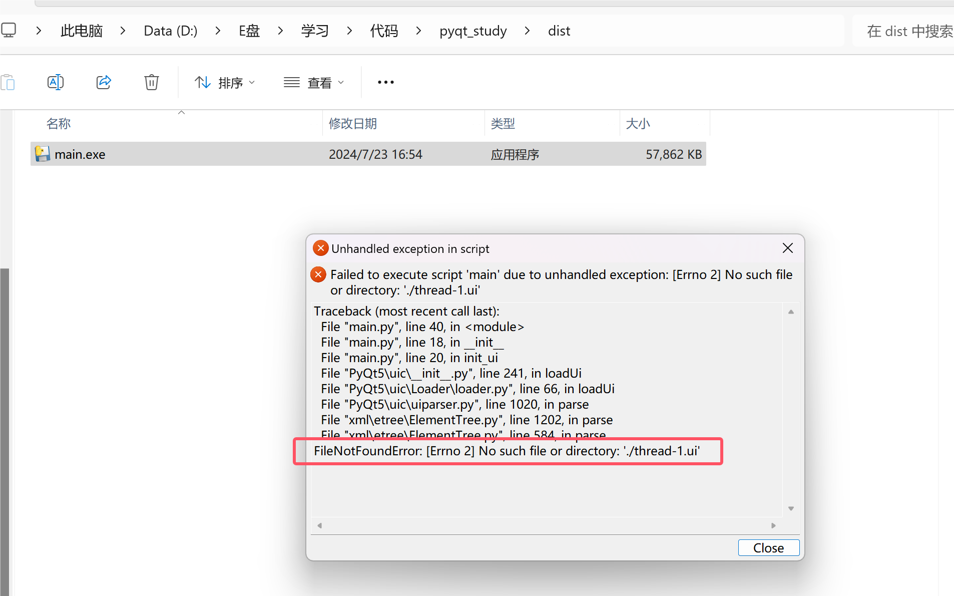954x596 pixels.
Task: Click the 应用程序 type cell
Action: coord(515,154)
